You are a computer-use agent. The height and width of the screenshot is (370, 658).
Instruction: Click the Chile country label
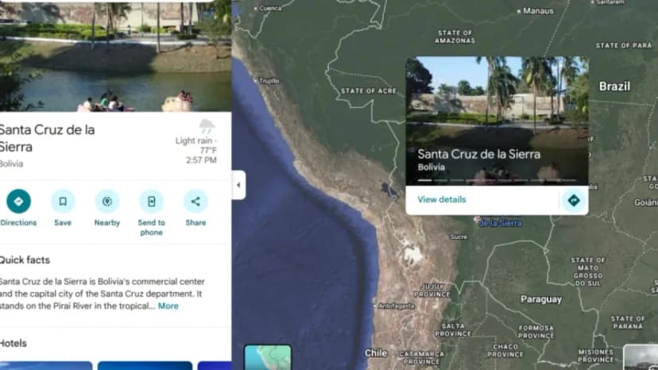[x=376, y=353]
